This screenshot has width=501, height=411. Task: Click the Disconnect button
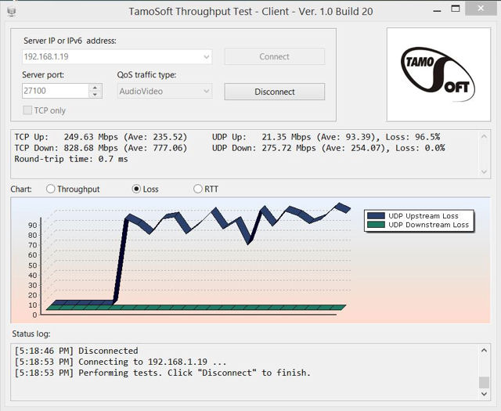point(275,92)
